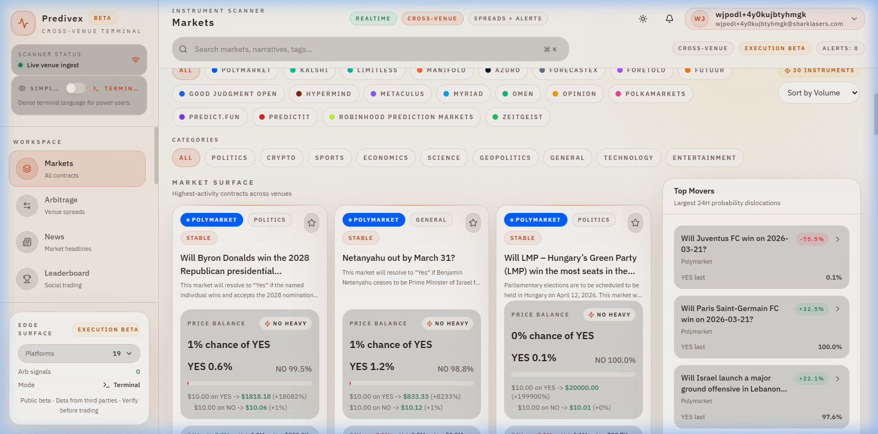
Task: Select the Zeitgeist venue filter
Action: click(x=518, y=117)
